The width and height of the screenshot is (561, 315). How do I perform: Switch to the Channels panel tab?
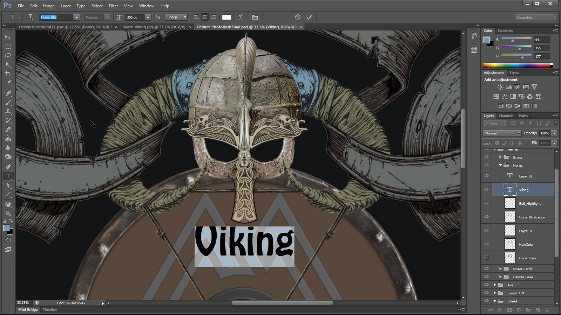click(x=506, y=116)
